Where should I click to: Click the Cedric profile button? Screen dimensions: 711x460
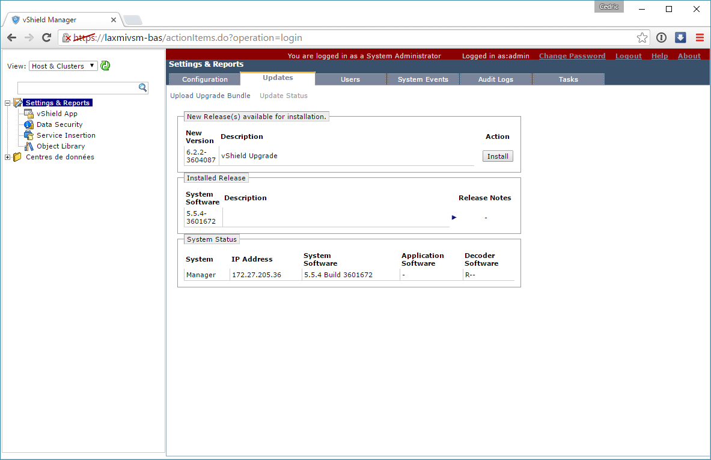click(608, 7)
